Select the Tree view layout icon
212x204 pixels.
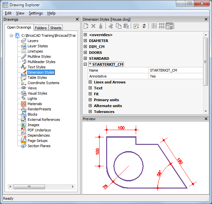click(x=170, y=26)
